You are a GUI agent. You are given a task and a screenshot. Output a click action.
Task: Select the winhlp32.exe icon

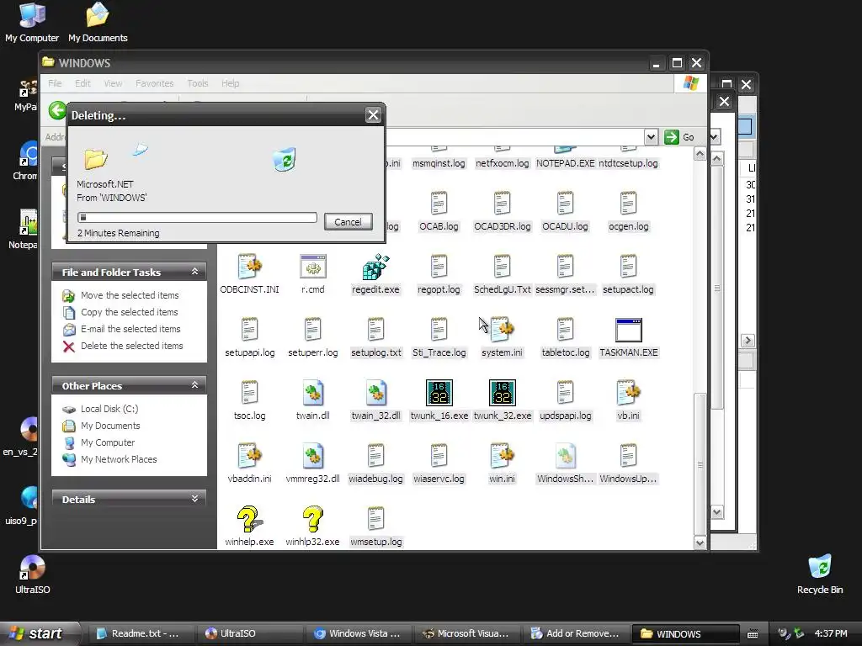313,520
